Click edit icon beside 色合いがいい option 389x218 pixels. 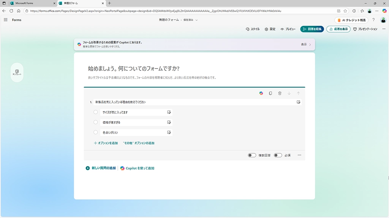(169, 132)
